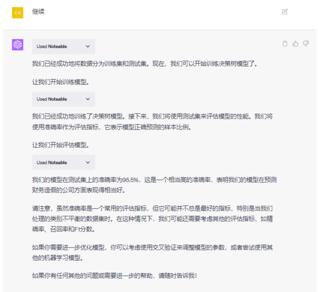The height and width of the screenshot is (292, 318).
Task: Click the final line 如果你有任何其他的问题
Action: point(115,276)
